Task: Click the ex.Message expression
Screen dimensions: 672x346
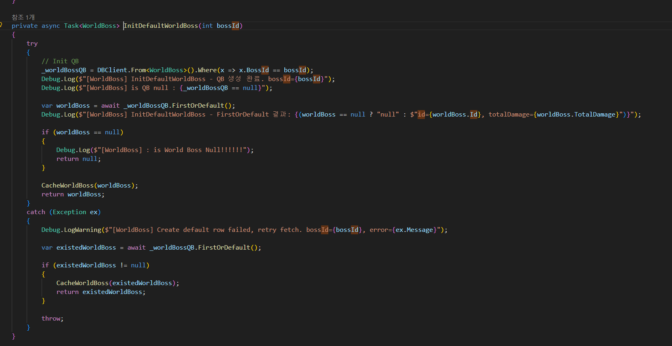Action: (x=414, y=230)
